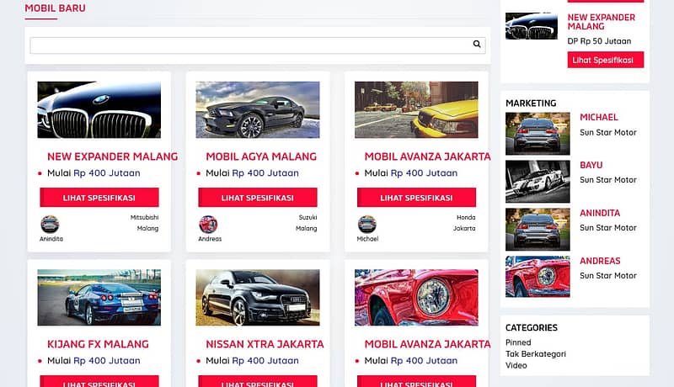Click Andreas name under avatar

pyautogui.click(x=210, y=239)
